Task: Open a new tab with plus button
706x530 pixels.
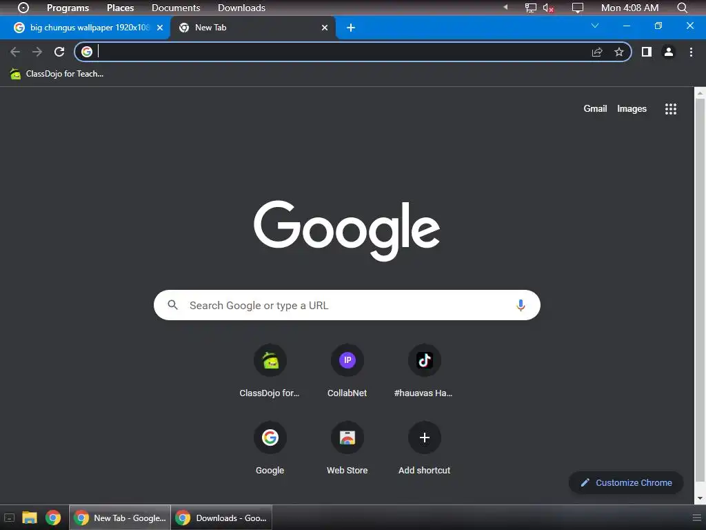Action: (351, 28)
